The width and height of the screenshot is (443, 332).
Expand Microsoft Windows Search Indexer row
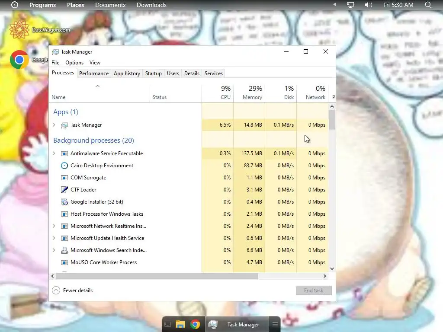tap(54, 250)
